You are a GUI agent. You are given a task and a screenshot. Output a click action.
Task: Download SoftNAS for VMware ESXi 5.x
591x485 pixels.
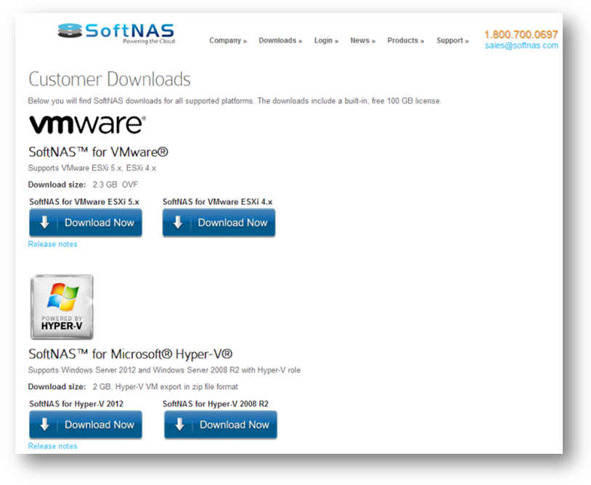pos(86,223)
